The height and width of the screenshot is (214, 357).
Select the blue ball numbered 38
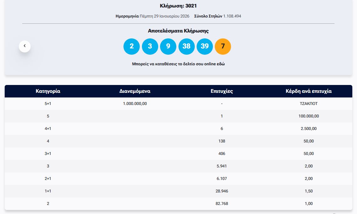coord(186,46)
